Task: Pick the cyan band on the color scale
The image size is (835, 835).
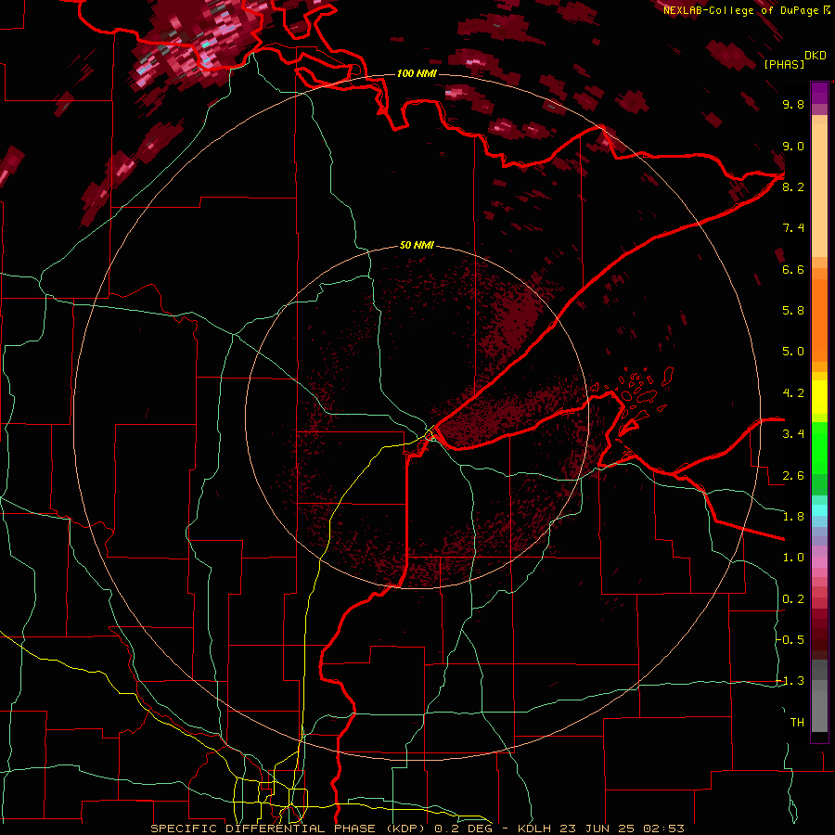Action: [x=819, y=510]
